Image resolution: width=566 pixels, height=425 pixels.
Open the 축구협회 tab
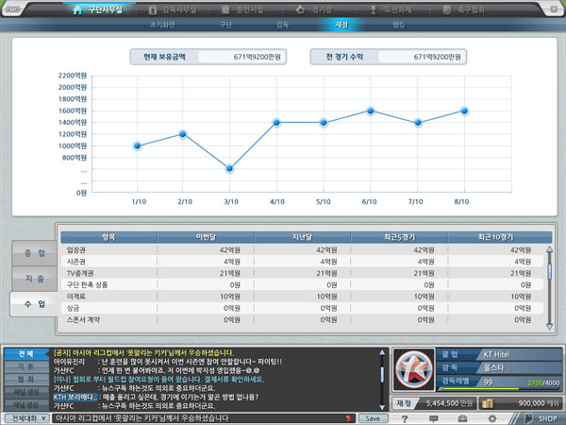463,9
